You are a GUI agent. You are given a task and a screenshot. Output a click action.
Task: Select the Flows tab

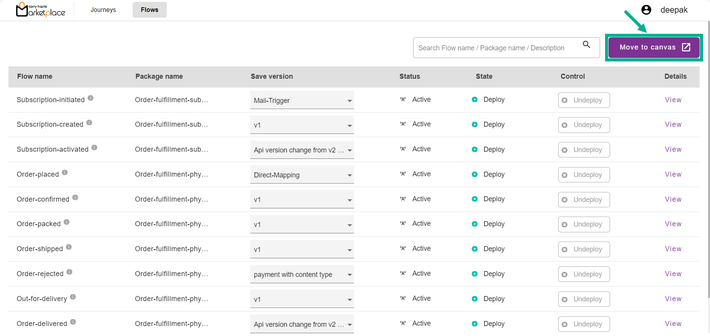tap(150, 10)
